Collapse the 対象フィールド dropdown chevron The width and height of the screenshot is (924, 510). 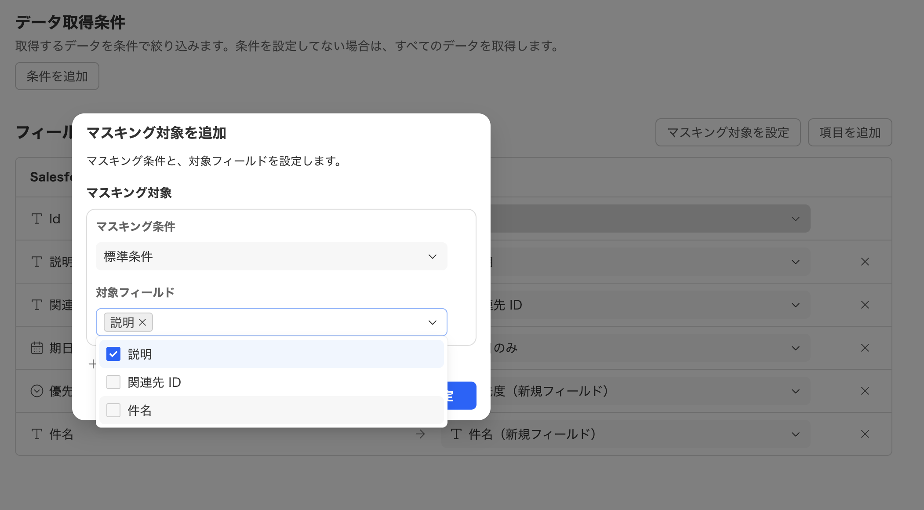432,322
